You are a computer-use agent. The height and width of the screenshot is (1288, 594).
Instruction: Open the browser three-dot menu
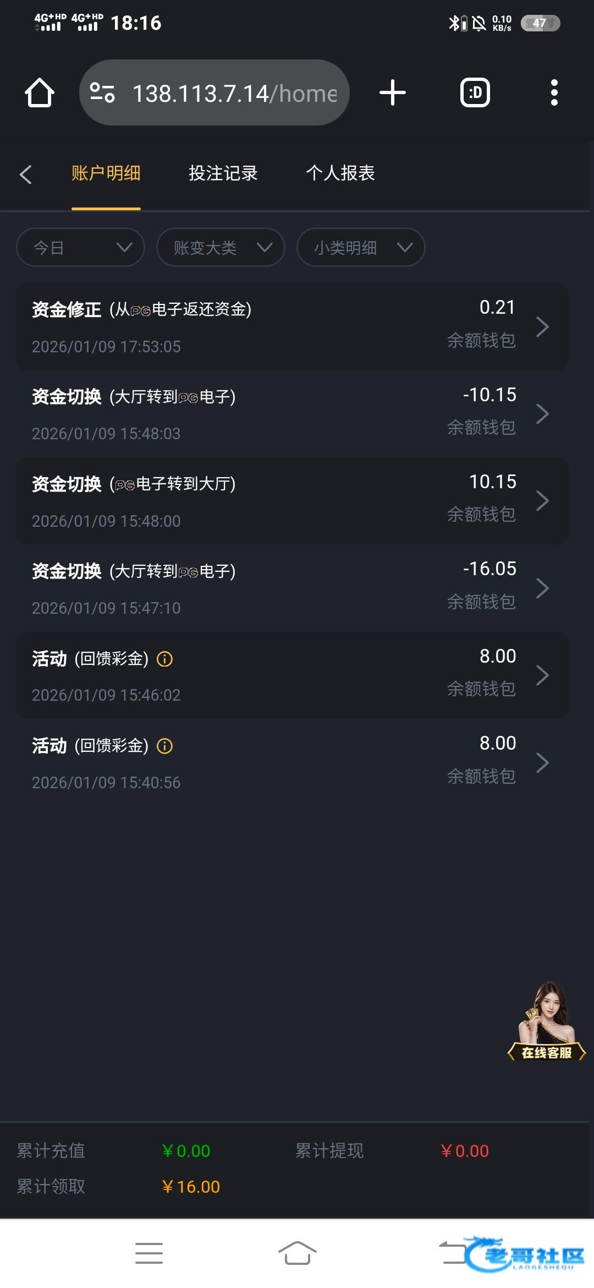pyautogui.click(x=554, y=92)
